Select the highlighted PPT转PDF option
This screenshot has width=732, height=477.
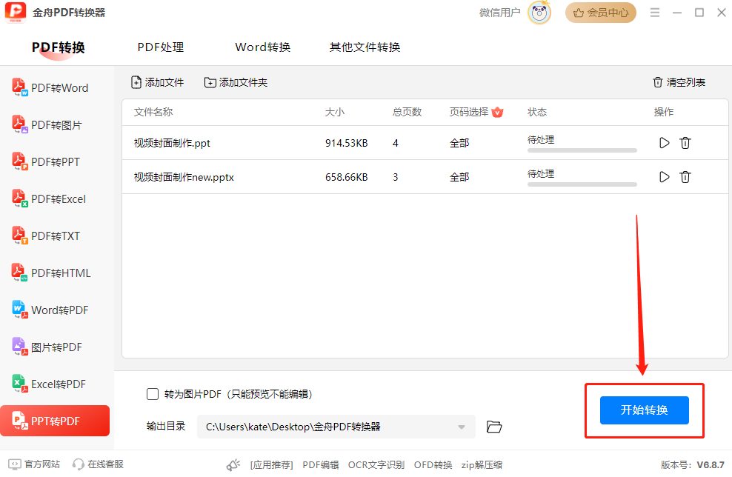point(55,421)
